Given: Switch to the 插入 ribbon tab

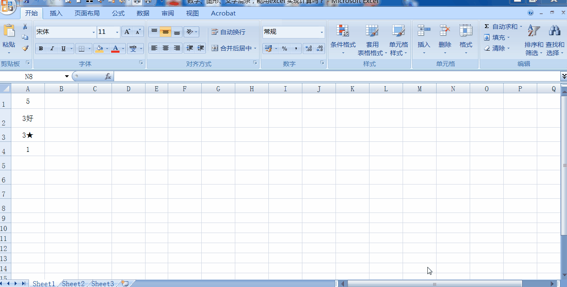Looking at the screenshot, I should [x=56, y=13].
